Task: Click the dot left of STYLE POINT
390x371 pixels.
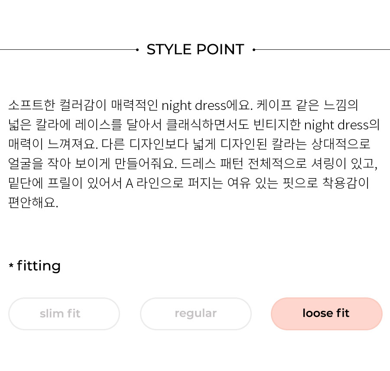Action: point(137,50)
